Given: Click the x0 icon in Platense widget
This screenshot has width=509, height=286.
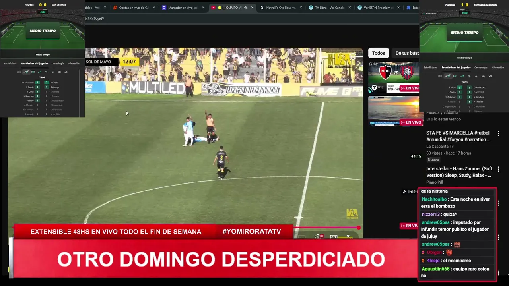Looking at the screenshot, I should click(490, 76).
